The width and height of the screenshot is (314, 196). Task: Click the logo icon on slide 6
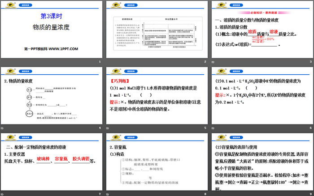(222, 71)
